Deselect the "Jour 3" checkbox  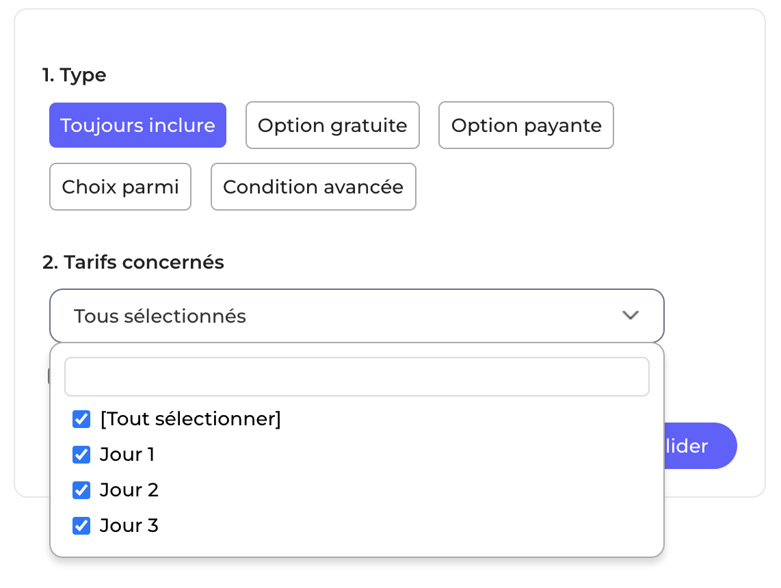[x=81, y=526]
